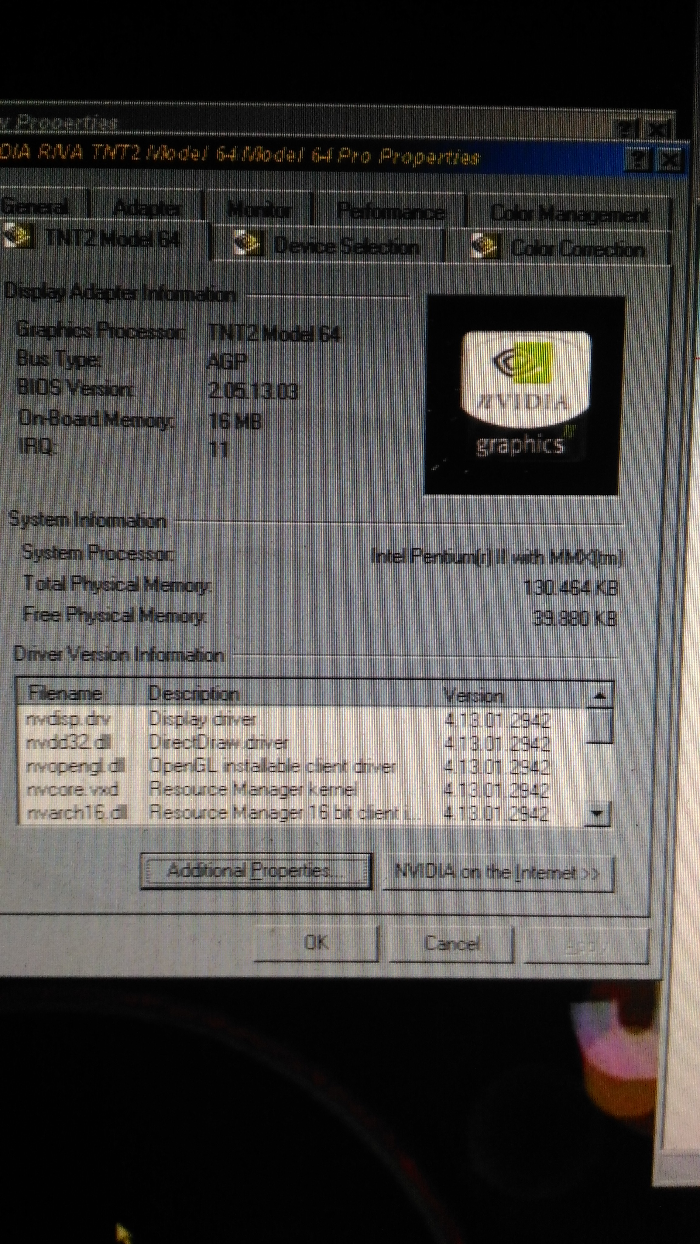Click the Graphics Processor value TNT2 Model 64
Viewport: 700px width, 1244px height.
point(274,333)
